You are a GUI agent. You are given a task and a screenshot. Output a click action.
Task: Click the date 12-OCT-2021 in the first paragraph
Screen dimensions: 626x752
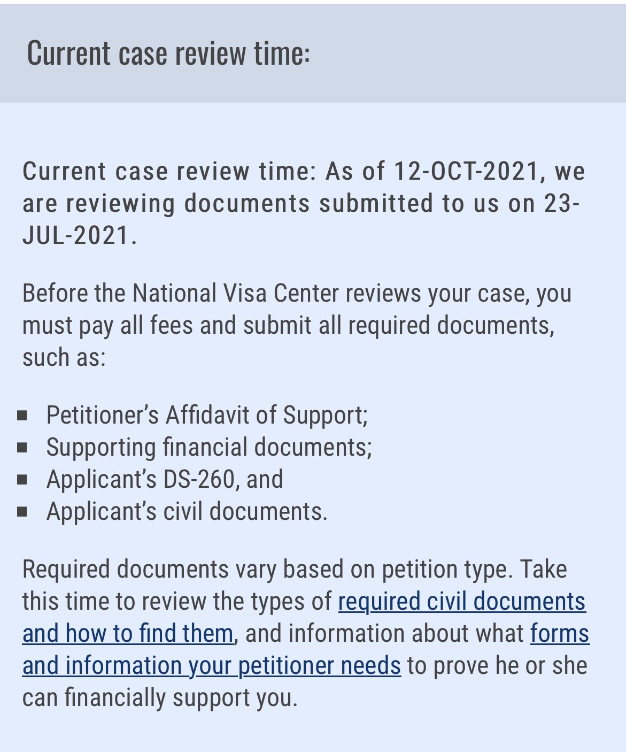point(466,171)
